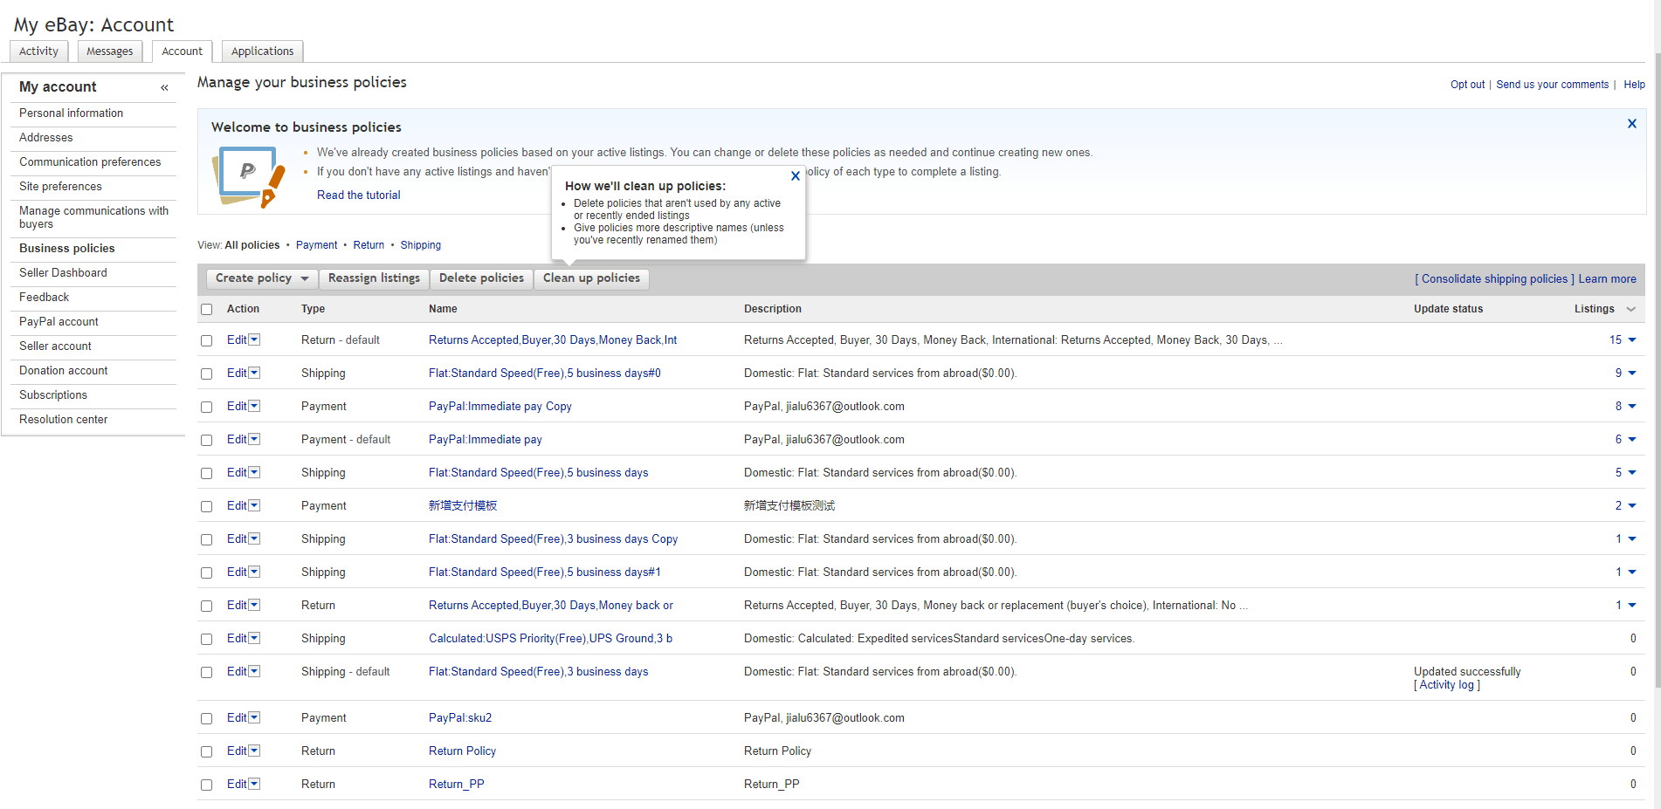The image size is (1661, 809).
Task: Open Edit dropdown arrow for Calculated:USPS Priority row
Action: pyautogui.click(x=254, y=638)
